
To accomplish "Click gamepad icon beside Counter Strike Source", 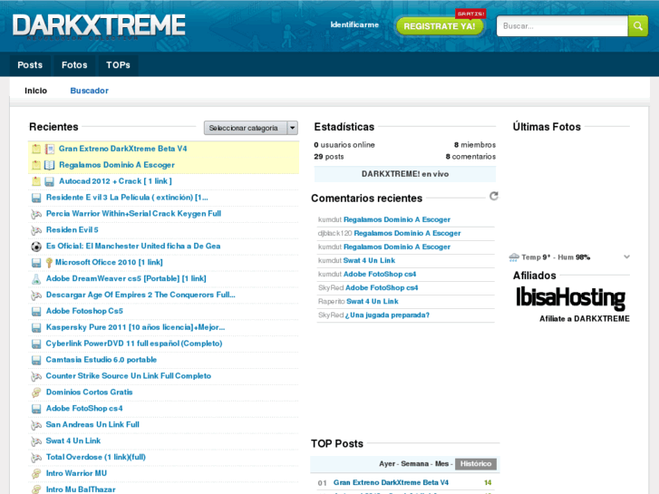I will (36, 376).
